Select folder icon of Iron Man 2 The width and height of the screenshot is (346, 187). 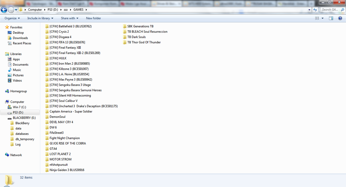click(x=47, y=64)
